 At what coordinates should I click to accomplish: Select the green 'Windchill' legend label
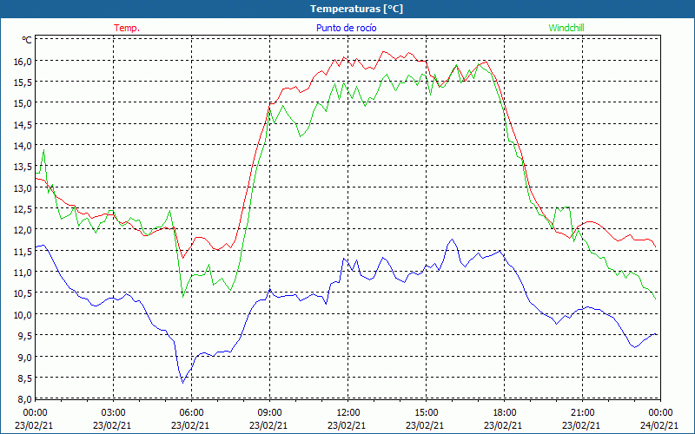566,28
